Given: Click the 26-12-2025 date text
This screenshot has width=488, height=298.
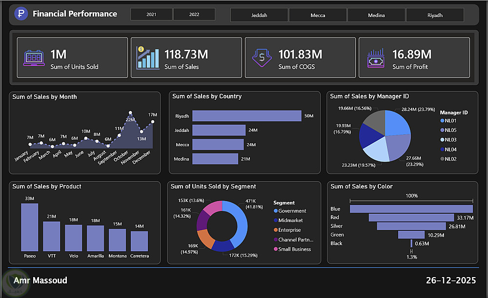Looking at the screenshot, I should click(x=450, y=280).
